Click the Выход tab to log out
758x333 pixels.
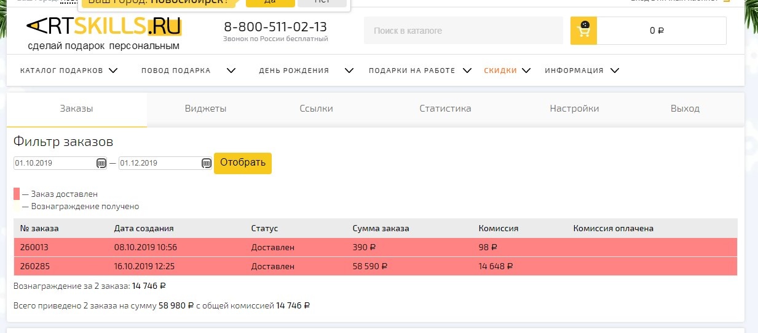685,109
